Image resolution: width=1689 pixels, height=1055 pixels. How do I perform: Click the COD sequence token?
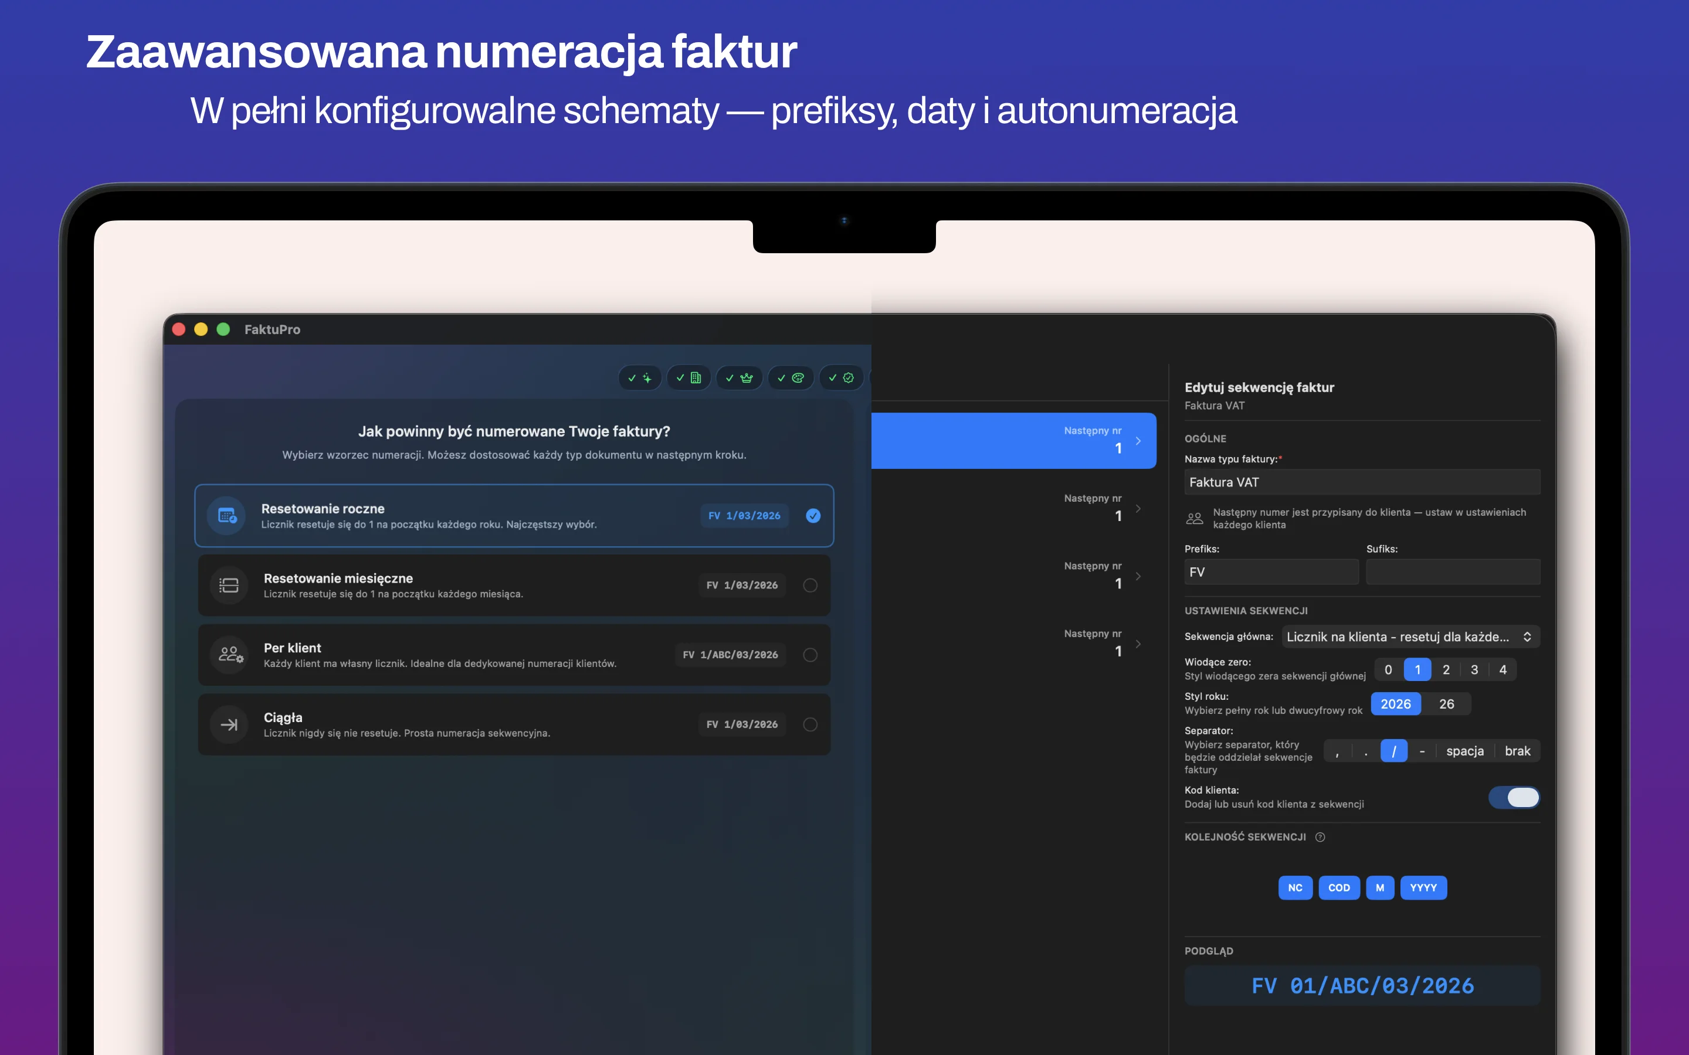[x=1339, y=887]
